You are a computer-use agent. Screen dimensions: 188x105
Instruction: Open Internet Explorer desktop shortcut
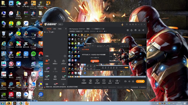pyautogui.click(x=4, y=45)
